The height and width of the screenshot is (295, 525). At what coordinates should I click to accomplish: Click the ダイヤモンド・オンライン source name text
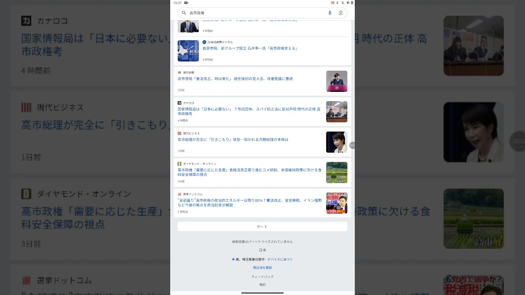tap(199, 164)
